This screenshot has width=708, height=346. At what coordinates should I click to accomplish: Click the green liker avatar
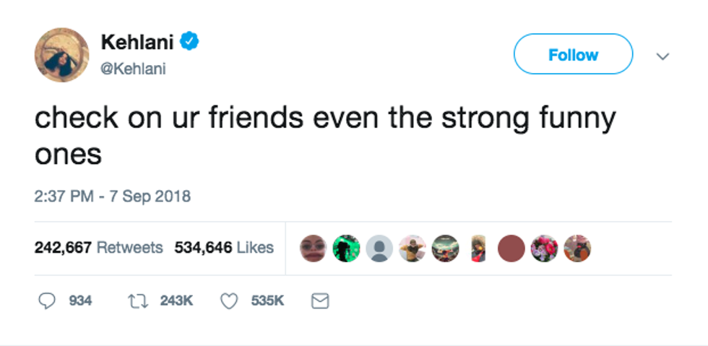point(346,248)
